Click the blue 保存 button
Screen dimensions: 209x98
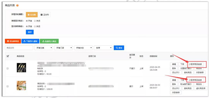click(x=30, y=32)
